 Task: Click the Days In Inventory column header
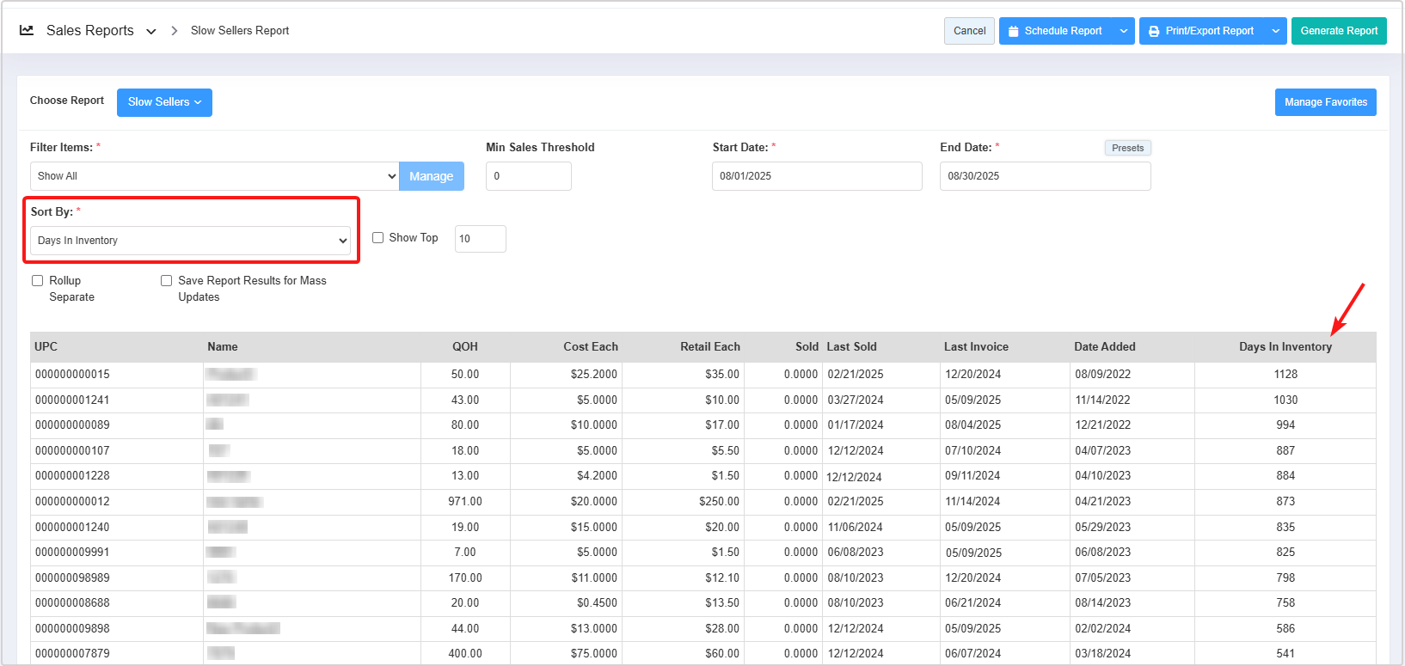click(x=1285, y=347)
